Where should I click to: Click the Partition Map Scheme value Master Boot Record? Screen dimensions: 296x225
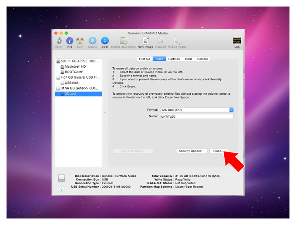coord(189,187)
